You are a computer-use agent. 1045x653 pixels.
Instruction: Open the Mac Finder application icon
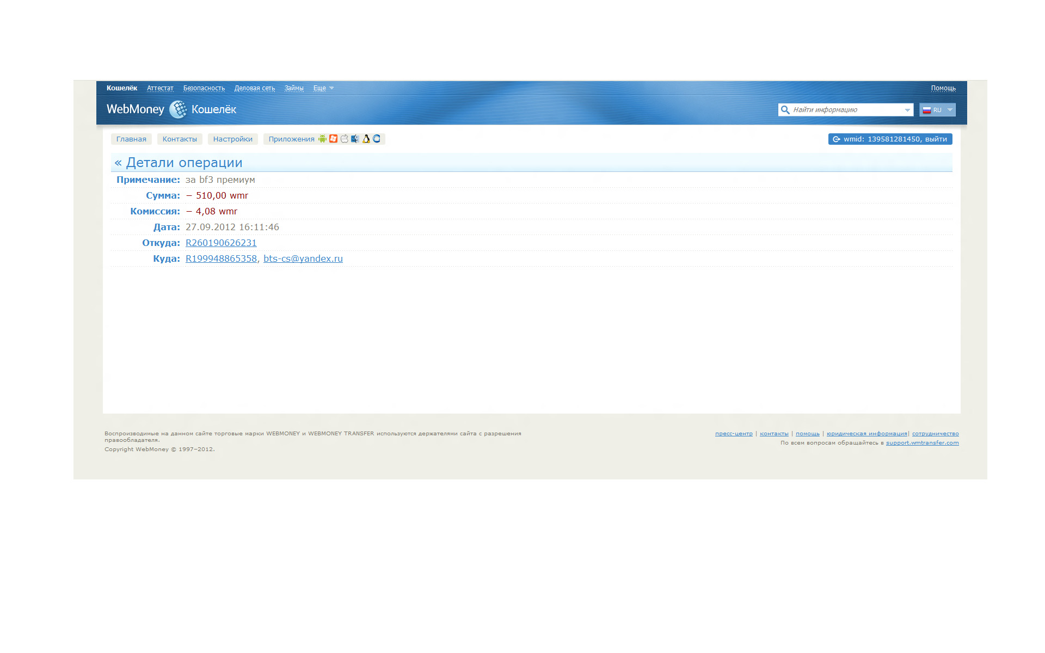pyautogui.click(x=355, y=139)
